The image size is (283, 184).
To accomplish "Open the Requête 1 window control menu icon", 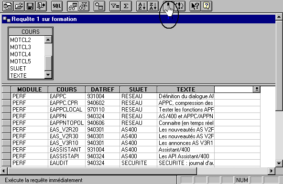I will [7, 19].
